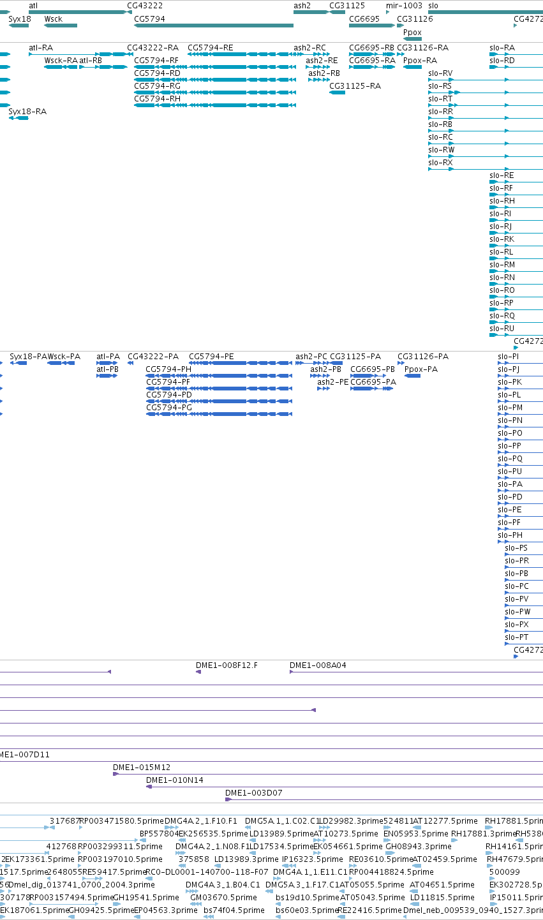Image resolution: width=543 pixels, height=920 pixels.
Task: Select transcript CG5794-RE
Action: (x=211, y=48)
